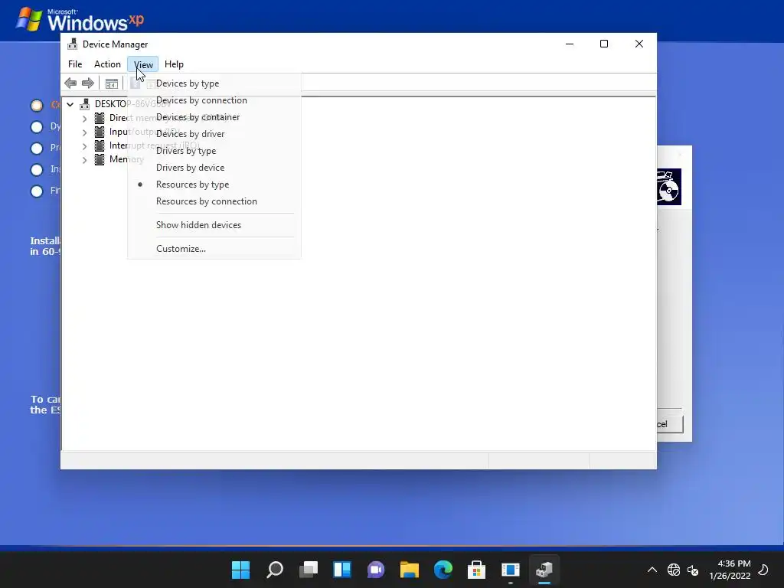The width and height of the screenshot is (784, 588).
Task: Open the notification moon icon in the tray
Action: click(763, 570)
